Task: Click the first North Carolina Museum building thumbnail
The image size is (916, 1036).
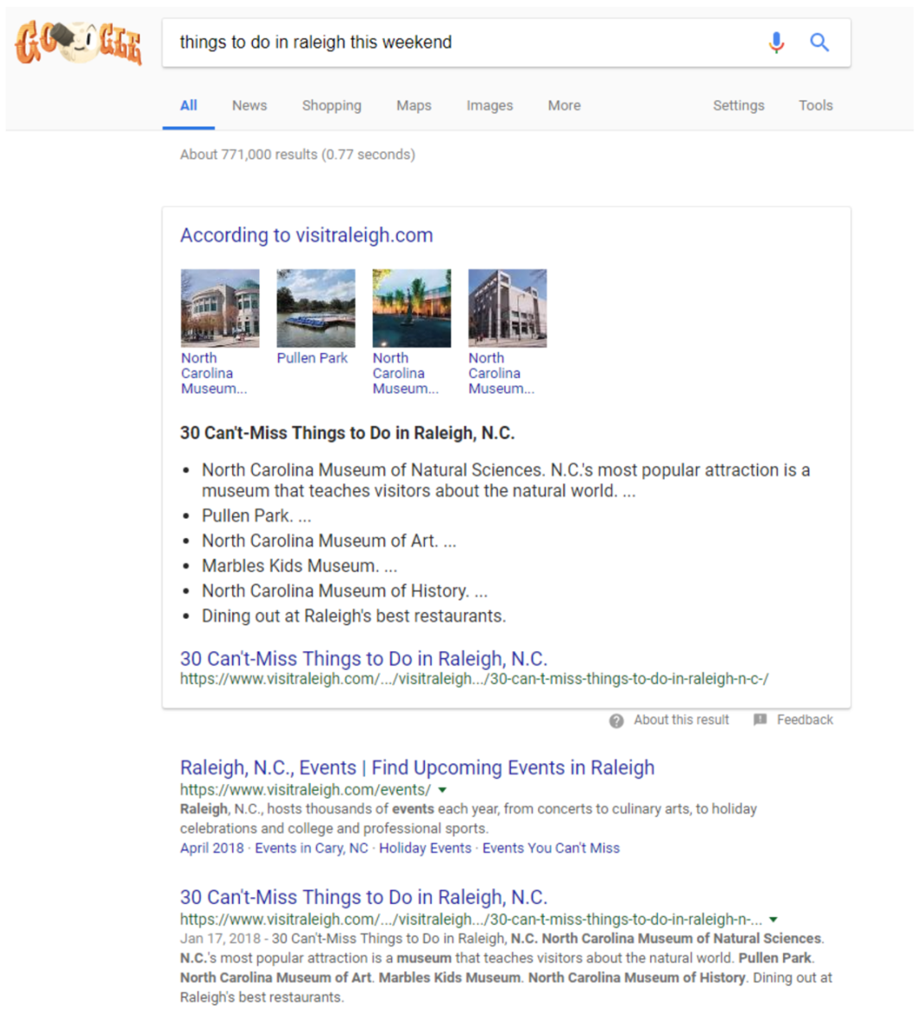Action: point(220,308)
